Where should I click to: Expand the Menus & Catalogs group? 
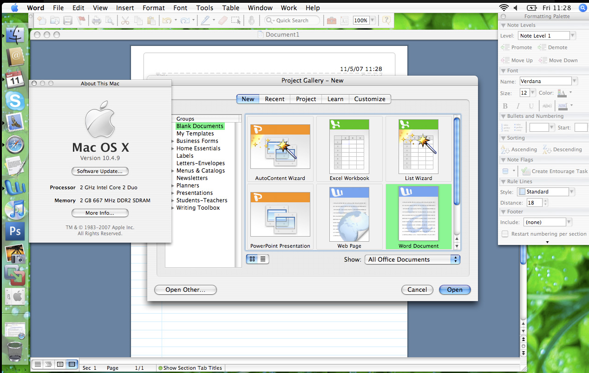173,171
